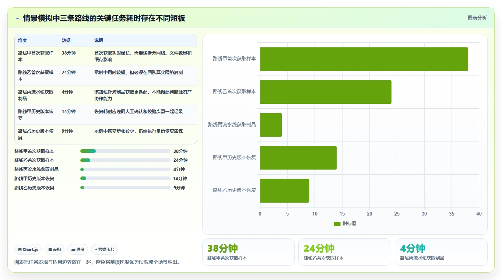
Task: Click x-axis tick label 0
Action: (x=260, y=214)
